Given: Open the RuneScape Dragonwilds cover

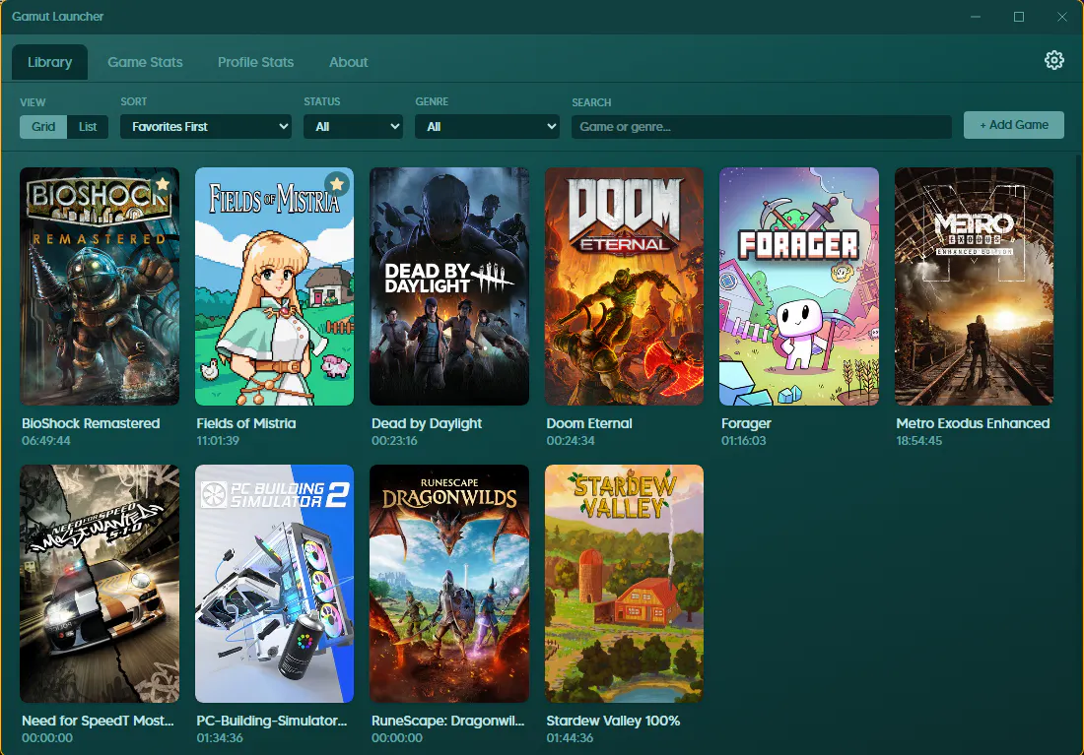Looking at the screenshot, I should point(449,584).
